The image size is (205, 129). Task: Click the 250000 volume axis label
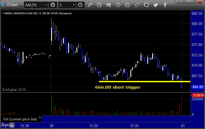pos(197,99)
